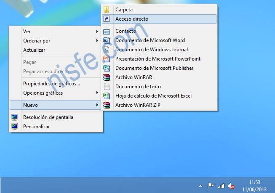This screenshot has height=193, width=275.
Task: Create a new Documento de texto
Action: (x=159, y=87)
